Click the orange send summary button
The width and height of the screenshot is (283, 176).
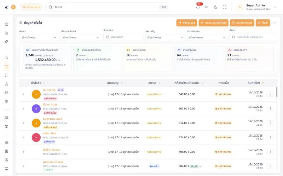click(x=187, y=23)
